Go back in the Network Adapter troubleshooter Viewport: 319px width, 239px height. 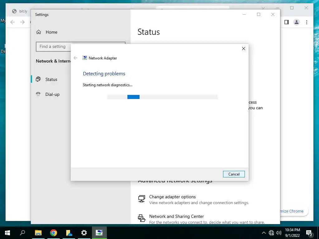click(75, 58)
